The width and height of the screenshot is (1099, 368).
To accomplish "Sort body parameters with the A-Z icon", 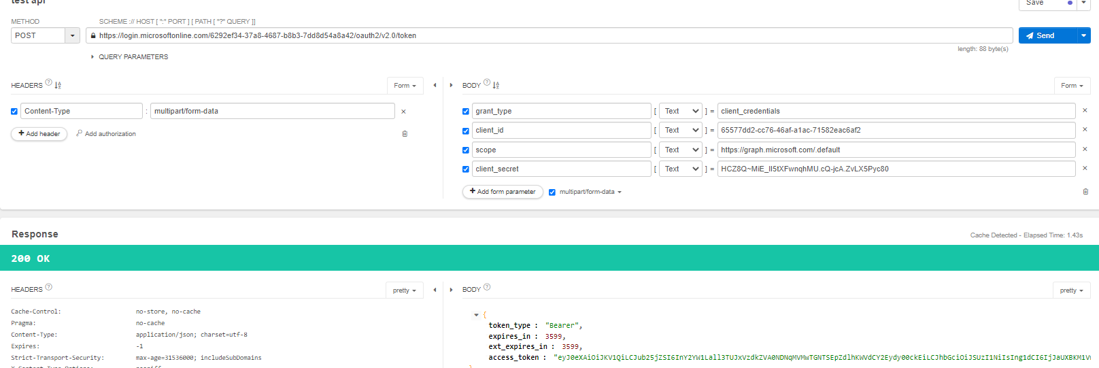I will click(x=496, y=85).
